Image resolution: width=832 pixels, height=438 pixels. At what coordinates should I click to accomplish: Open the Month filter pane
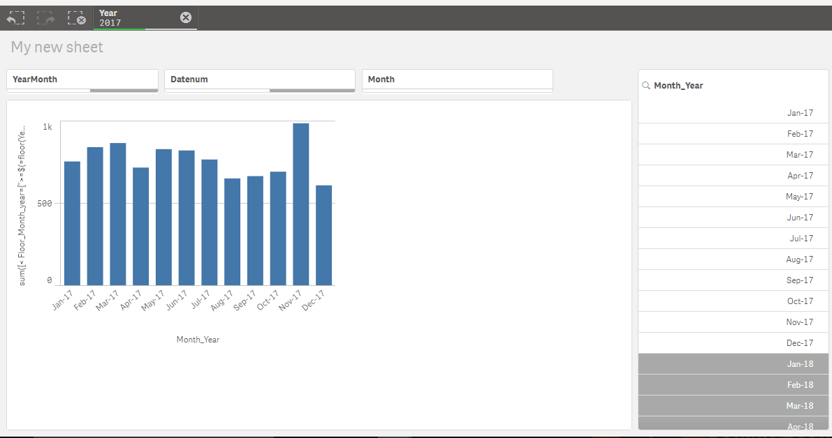458,80
